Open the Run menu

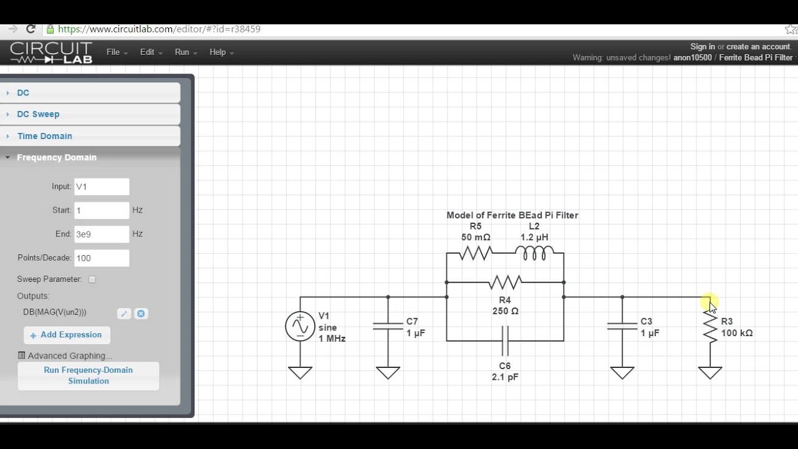click(x=186, y=52)
